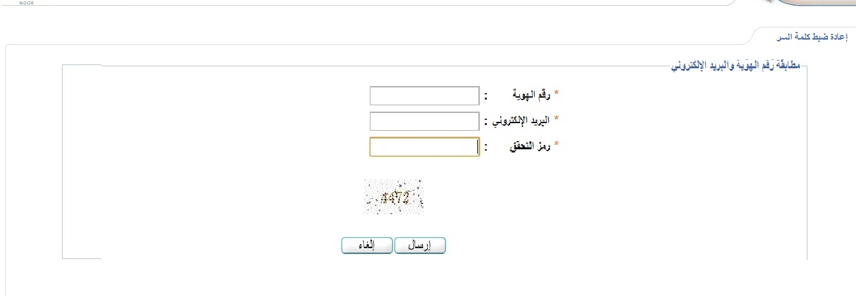Click the NOOR logo text

click(x=26, y=3)
